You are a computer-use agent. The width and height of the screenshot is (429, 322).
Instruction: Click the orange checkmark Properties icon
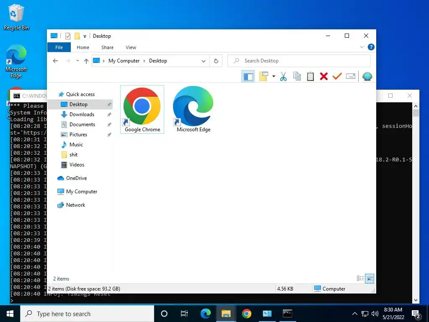[x=337, y=76]
